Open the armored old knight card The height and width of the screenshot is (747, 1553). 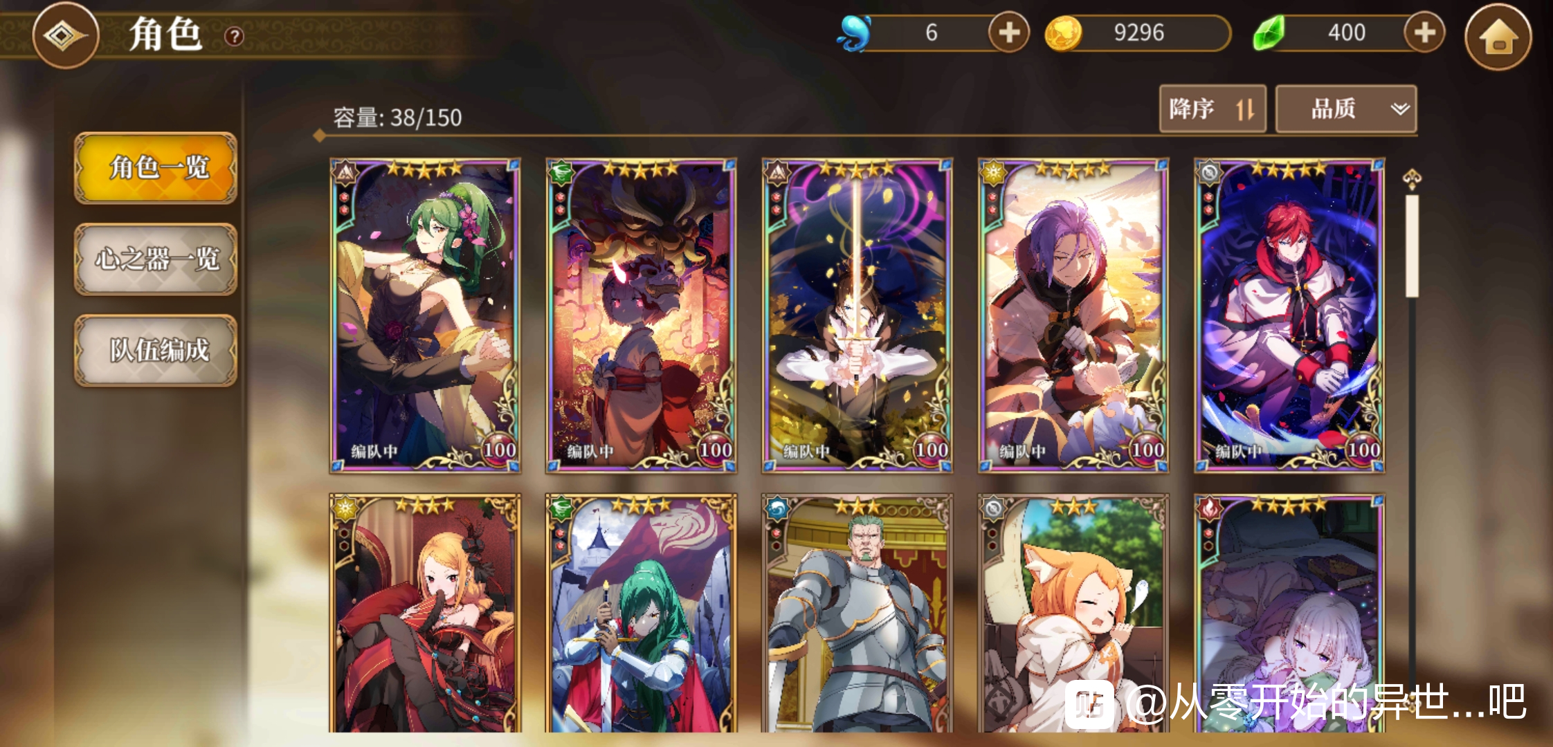tap(857, 613)
